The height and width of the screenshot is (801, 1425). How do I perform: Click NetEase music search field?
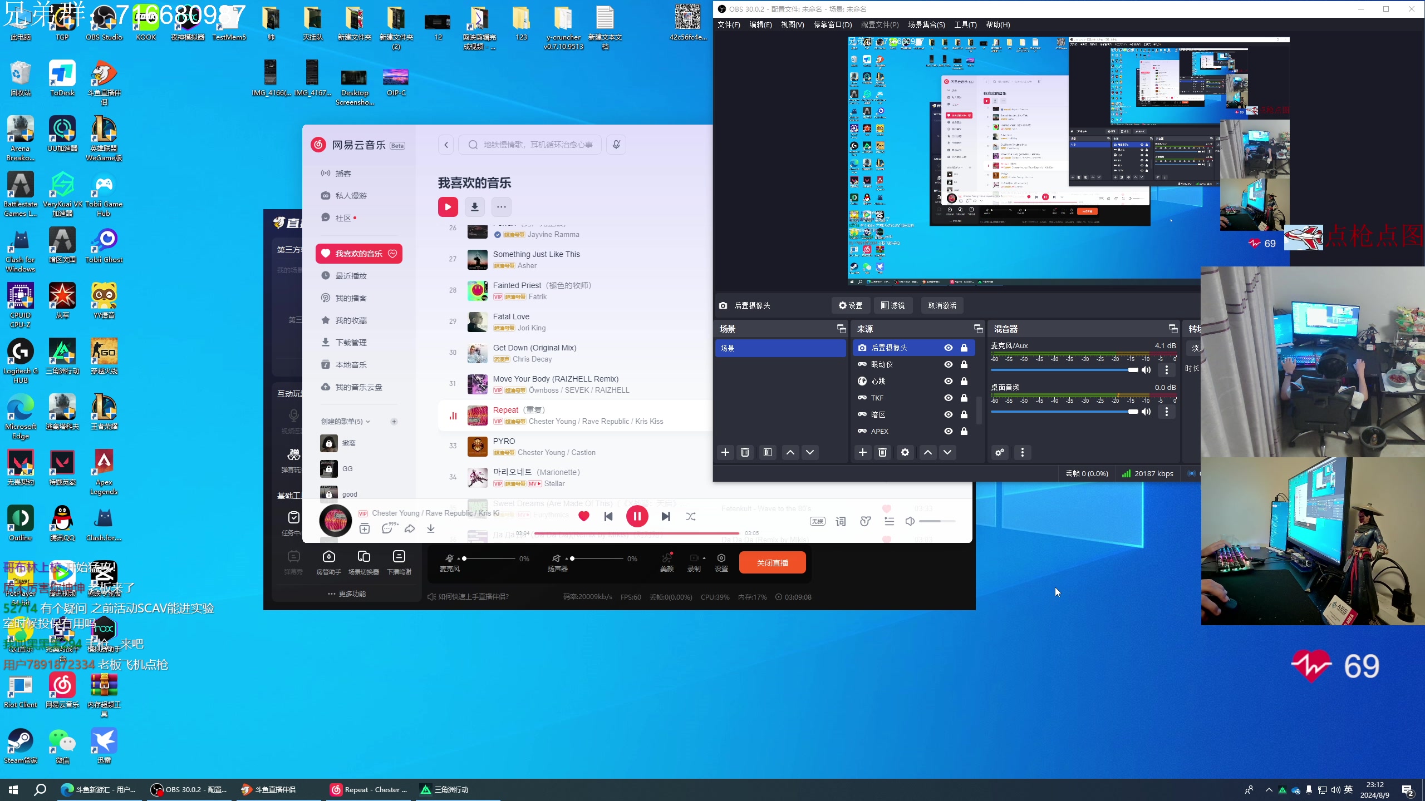tap(530, 145)
